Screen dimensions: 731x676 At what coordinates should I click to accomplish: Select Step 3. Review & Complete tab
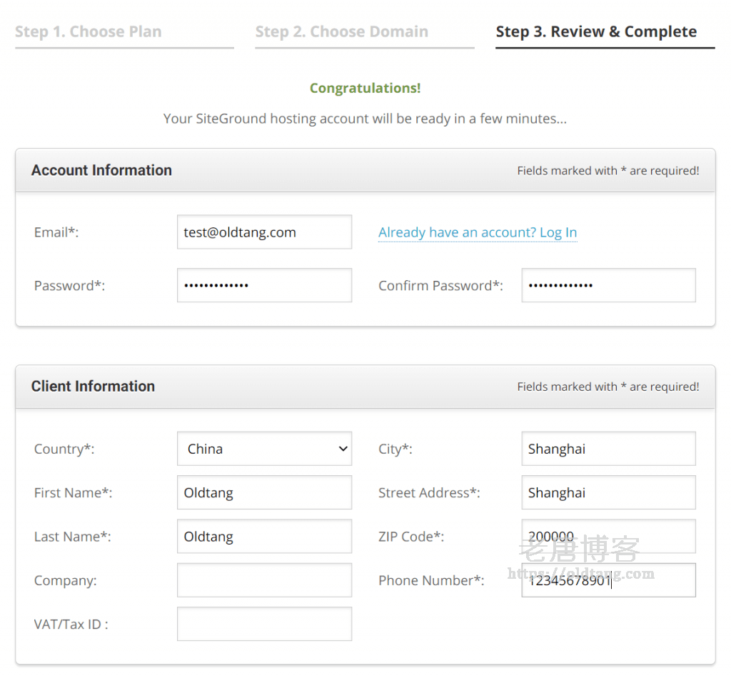pyautogui.click(x=596, y=32)
